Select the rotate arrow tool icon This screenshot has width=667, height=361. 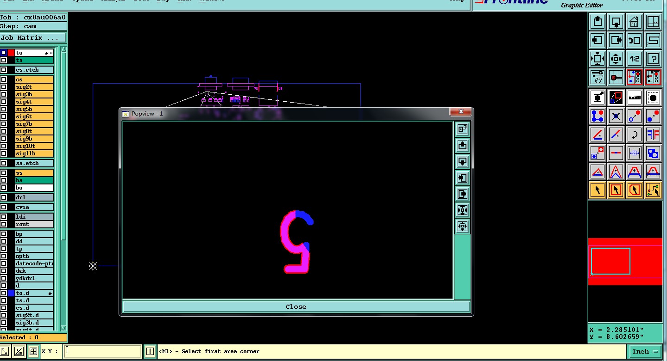click(x=635, y=135)
